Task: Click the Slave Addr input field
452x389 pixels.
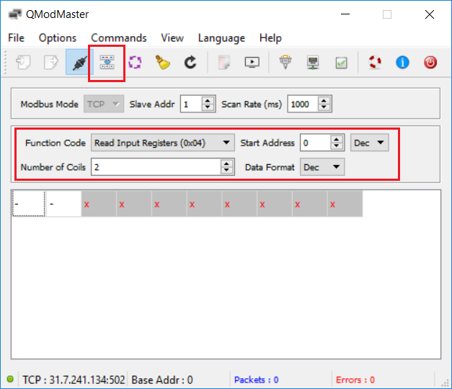Action: [x=192, y=104]
